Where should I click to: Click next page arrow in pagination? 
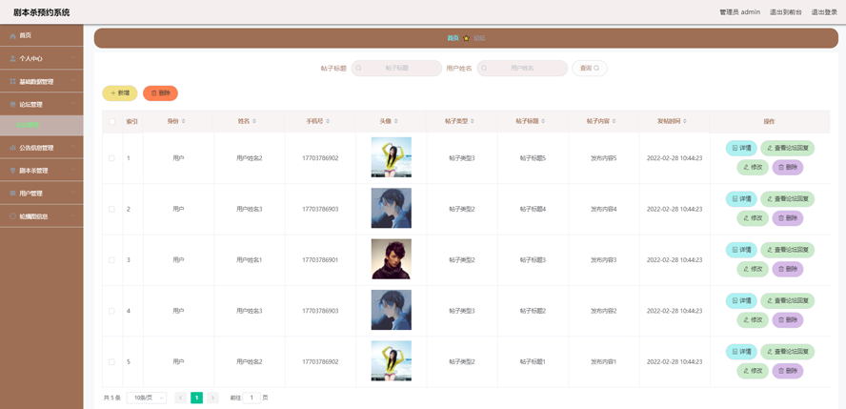[212, 398]
